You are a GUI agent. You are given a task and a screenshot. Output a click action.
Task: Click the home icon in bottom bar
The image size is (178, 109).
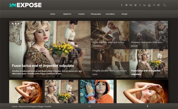pos(90,106)
